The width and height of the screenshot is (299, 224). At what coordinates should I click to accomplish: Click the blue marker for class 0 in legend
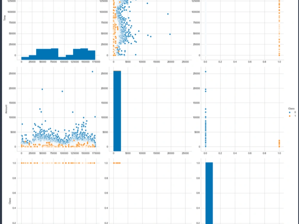[x=290, y=112]
